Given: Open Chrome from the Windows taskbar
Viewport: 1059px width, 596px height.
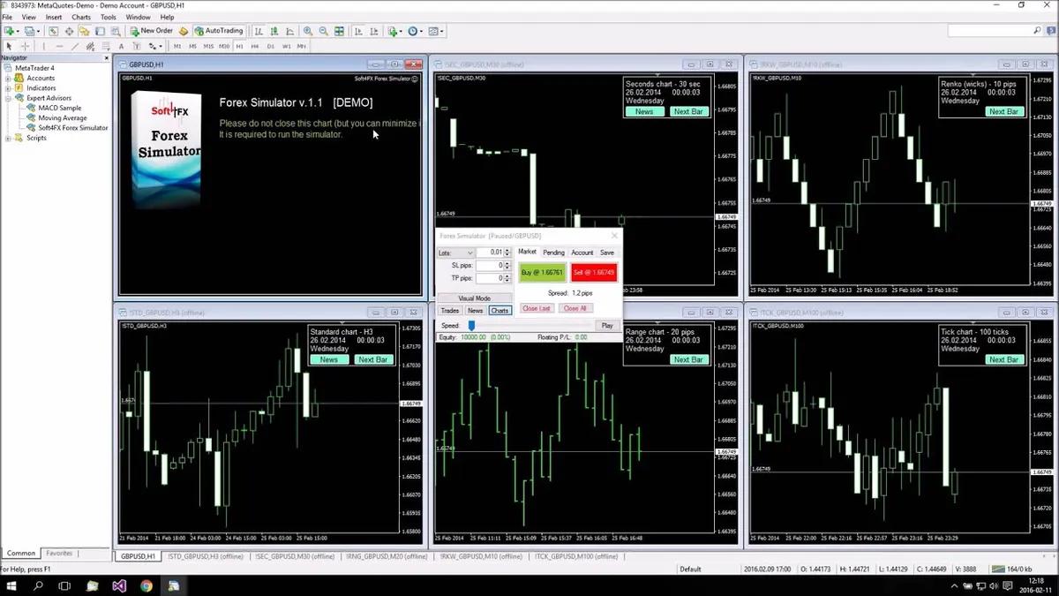Looking at the screenshot, I should tap(146, 585).
